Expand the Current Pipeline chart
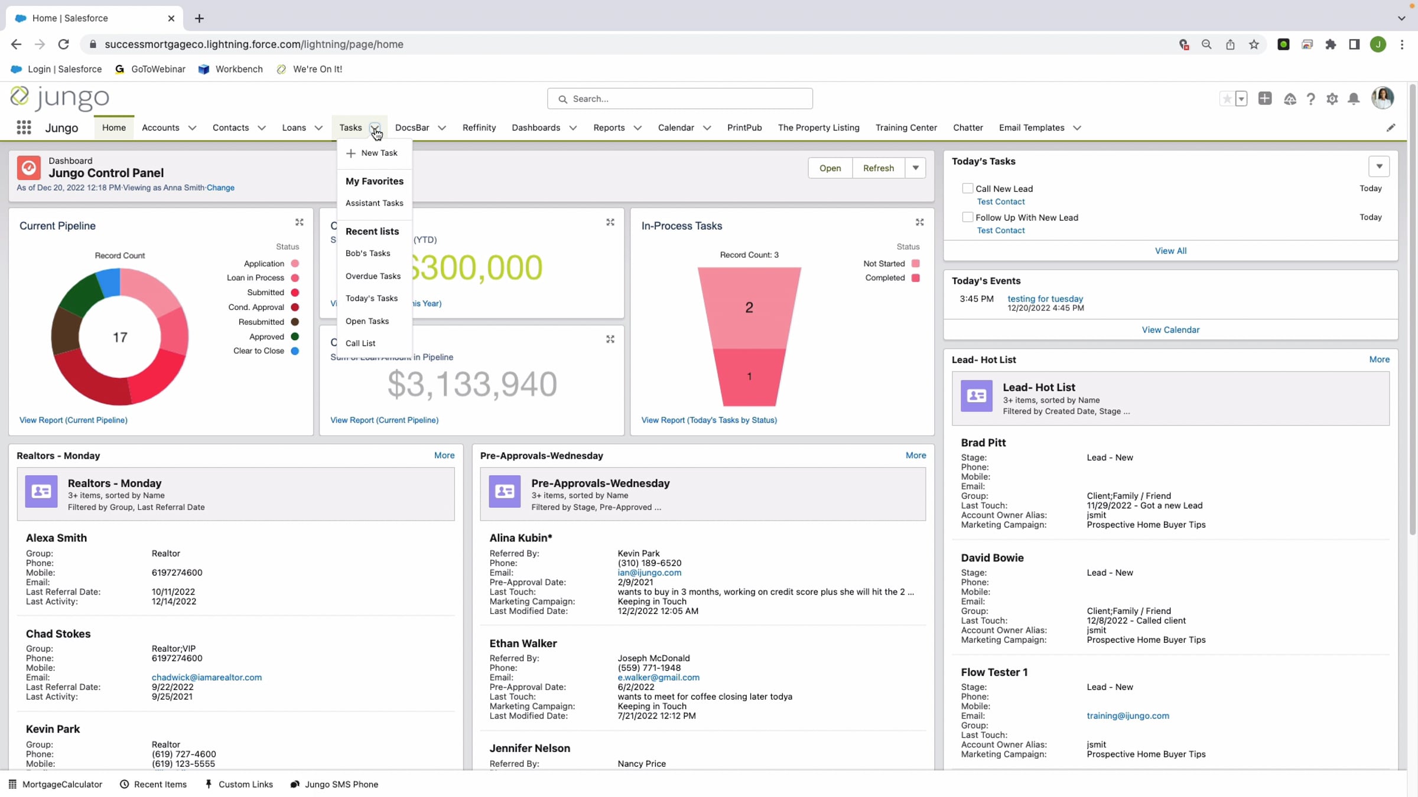Screen dimensions: 1418x797 300,223
